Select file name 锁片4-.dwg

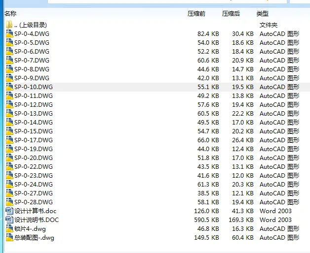coord(30,229)
